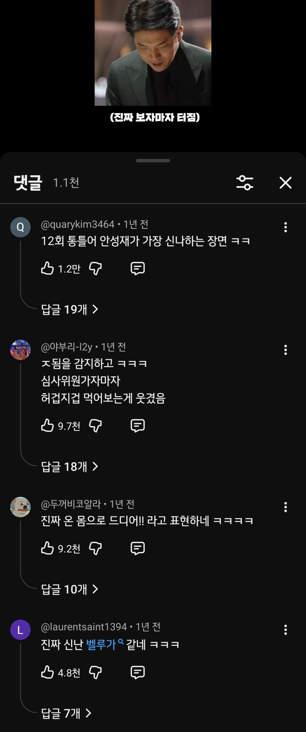
Task: Click the reply icon on @야부리-l2y comment
Action: 137,425
